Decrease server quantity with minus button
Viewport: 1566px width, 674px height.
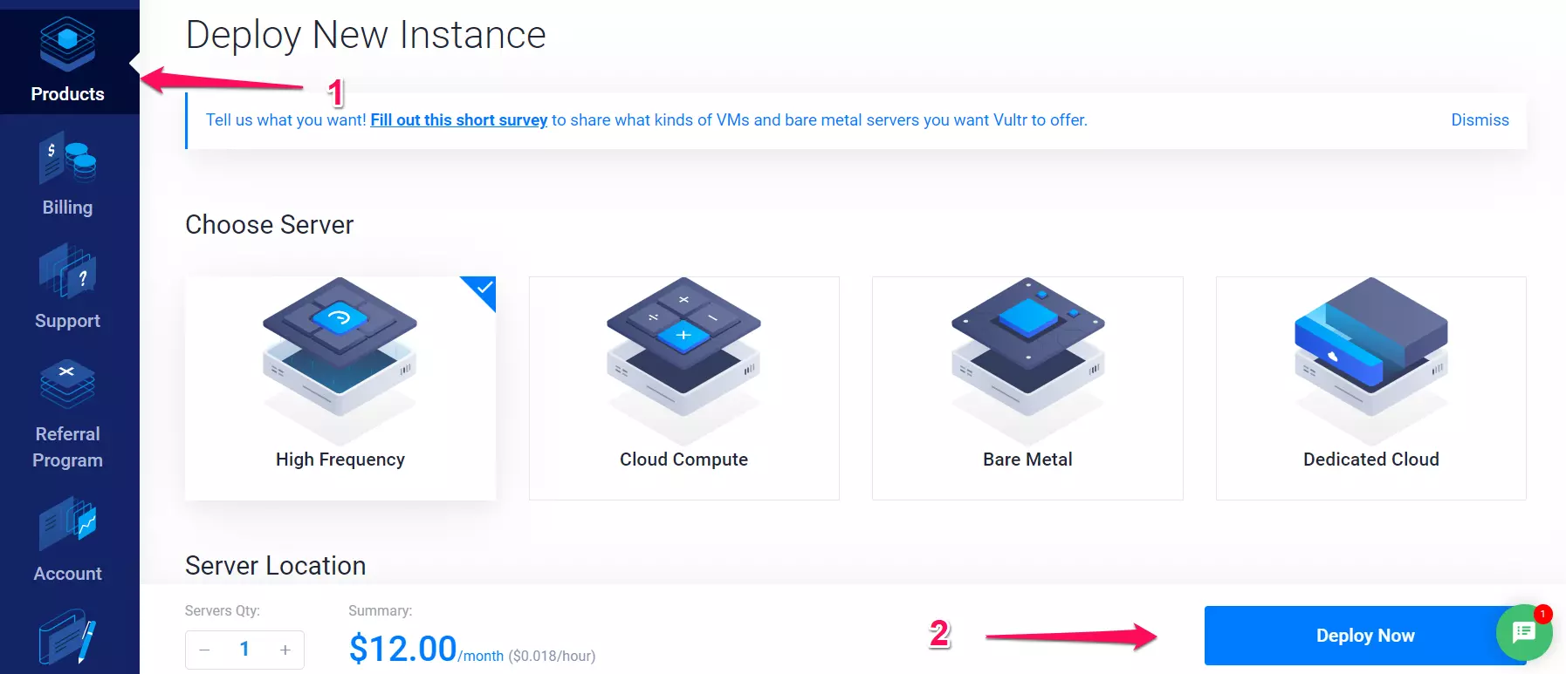coord(204,650)
